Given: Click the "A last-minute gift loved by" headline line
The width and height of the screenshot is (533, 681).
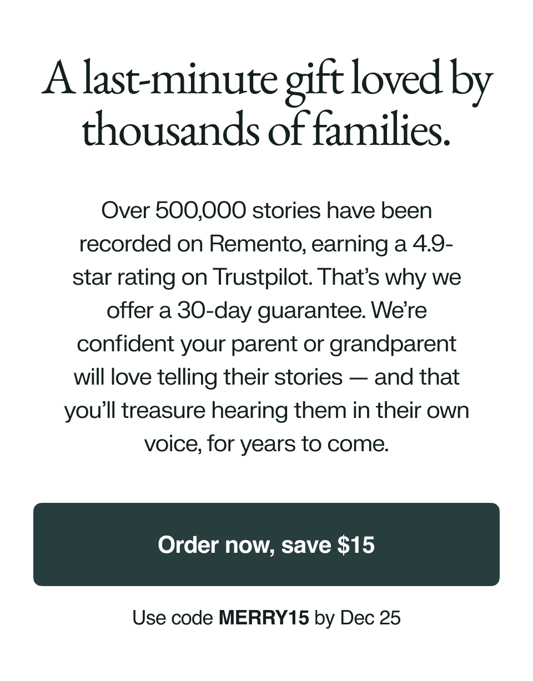Looking at the screenshot, I should click(266, 80).
